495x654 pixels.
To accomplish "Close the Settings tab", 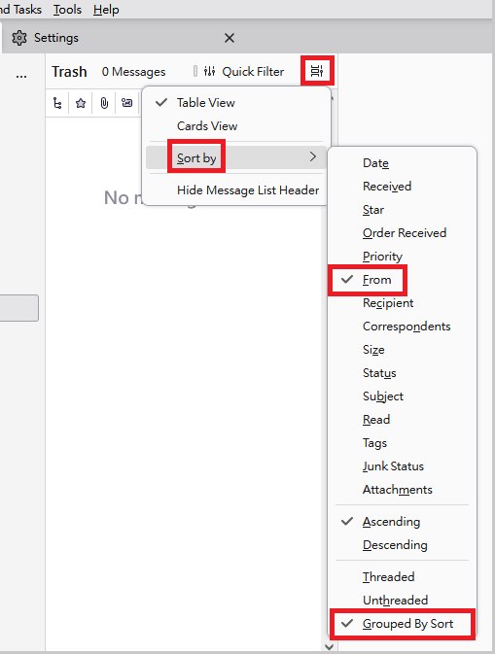I will (230, 38).
